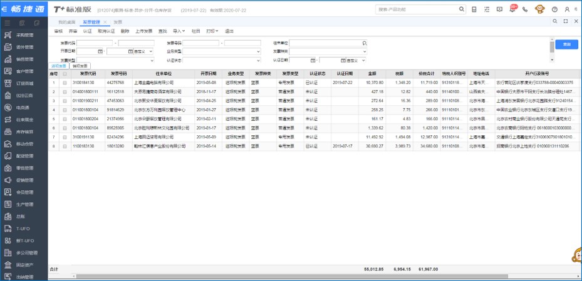Expand the 打印 dropdown menu
This screenshot has width=582, height=281.
point(212,31)
